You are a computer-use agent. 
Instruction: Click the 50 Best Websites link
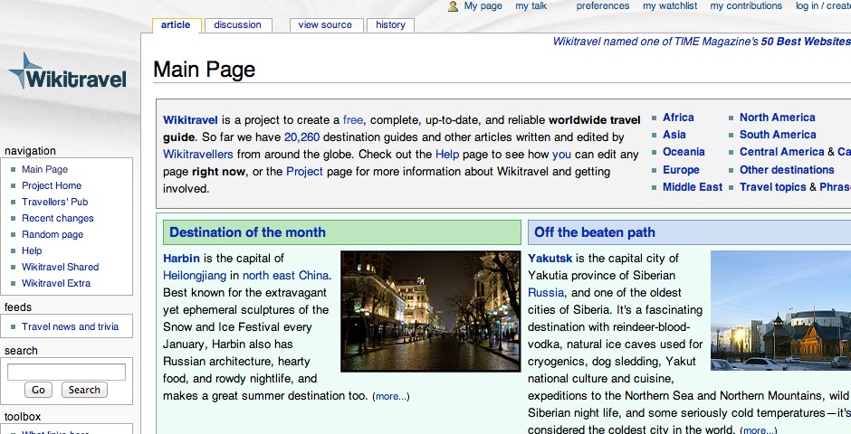coord(806,42)
